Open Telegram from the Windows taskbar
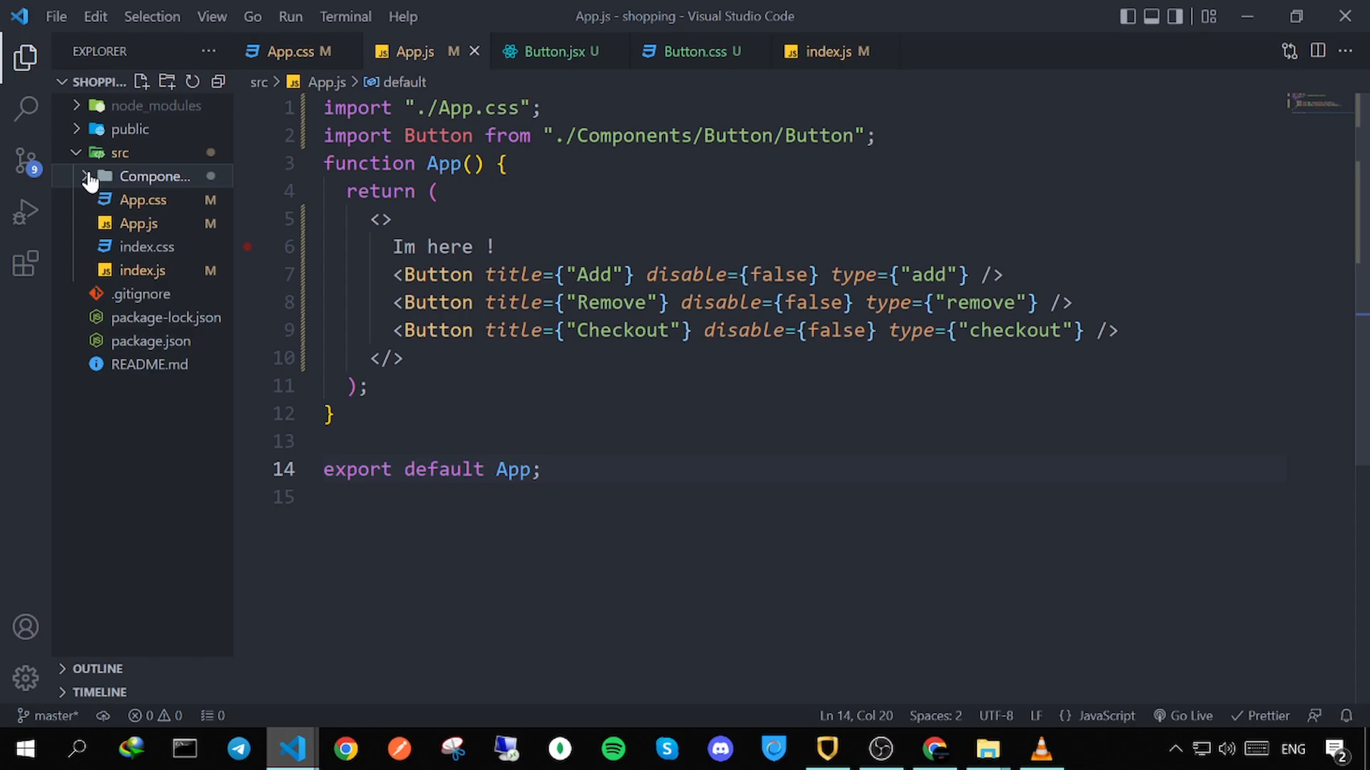1370x770 pixels. 239,749
